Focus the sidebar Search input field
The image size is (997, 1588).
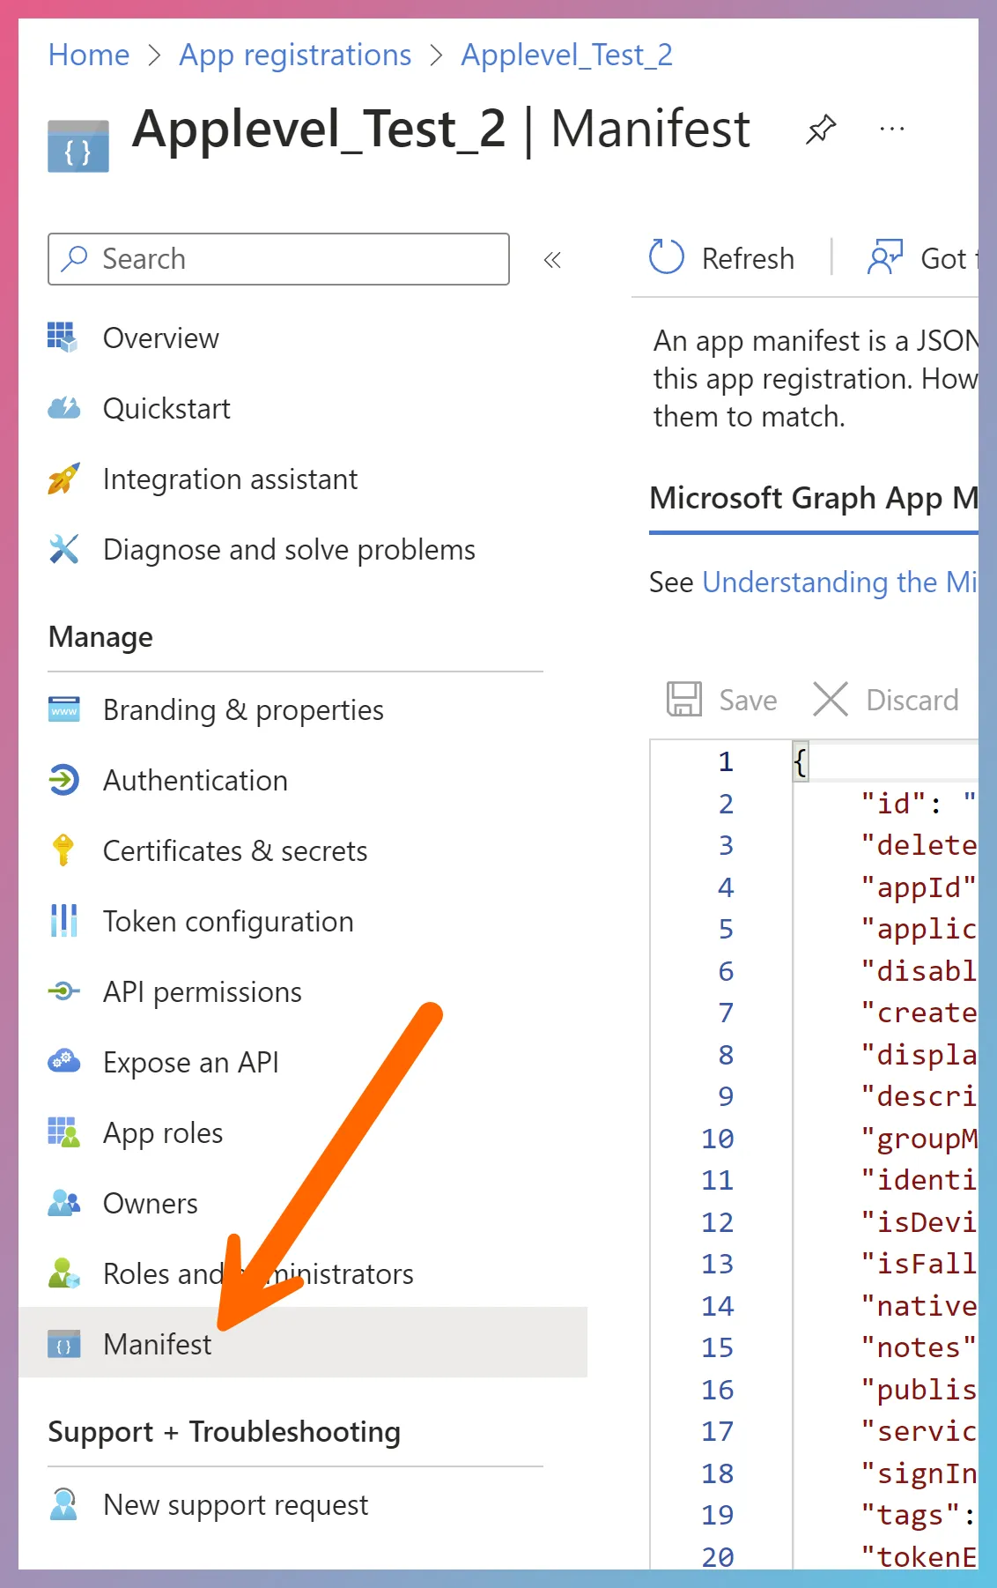(278, 258)
